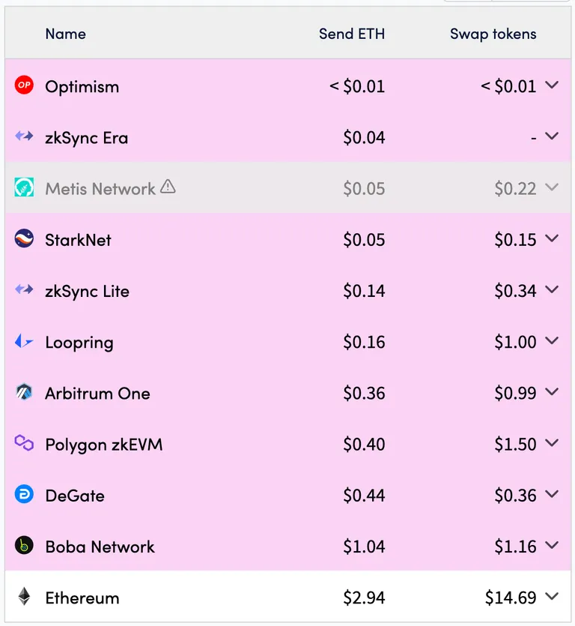This screenshot has height=626, width=575.
Task: Click the red Optimism OP logo
Action: tap(24, 85)
